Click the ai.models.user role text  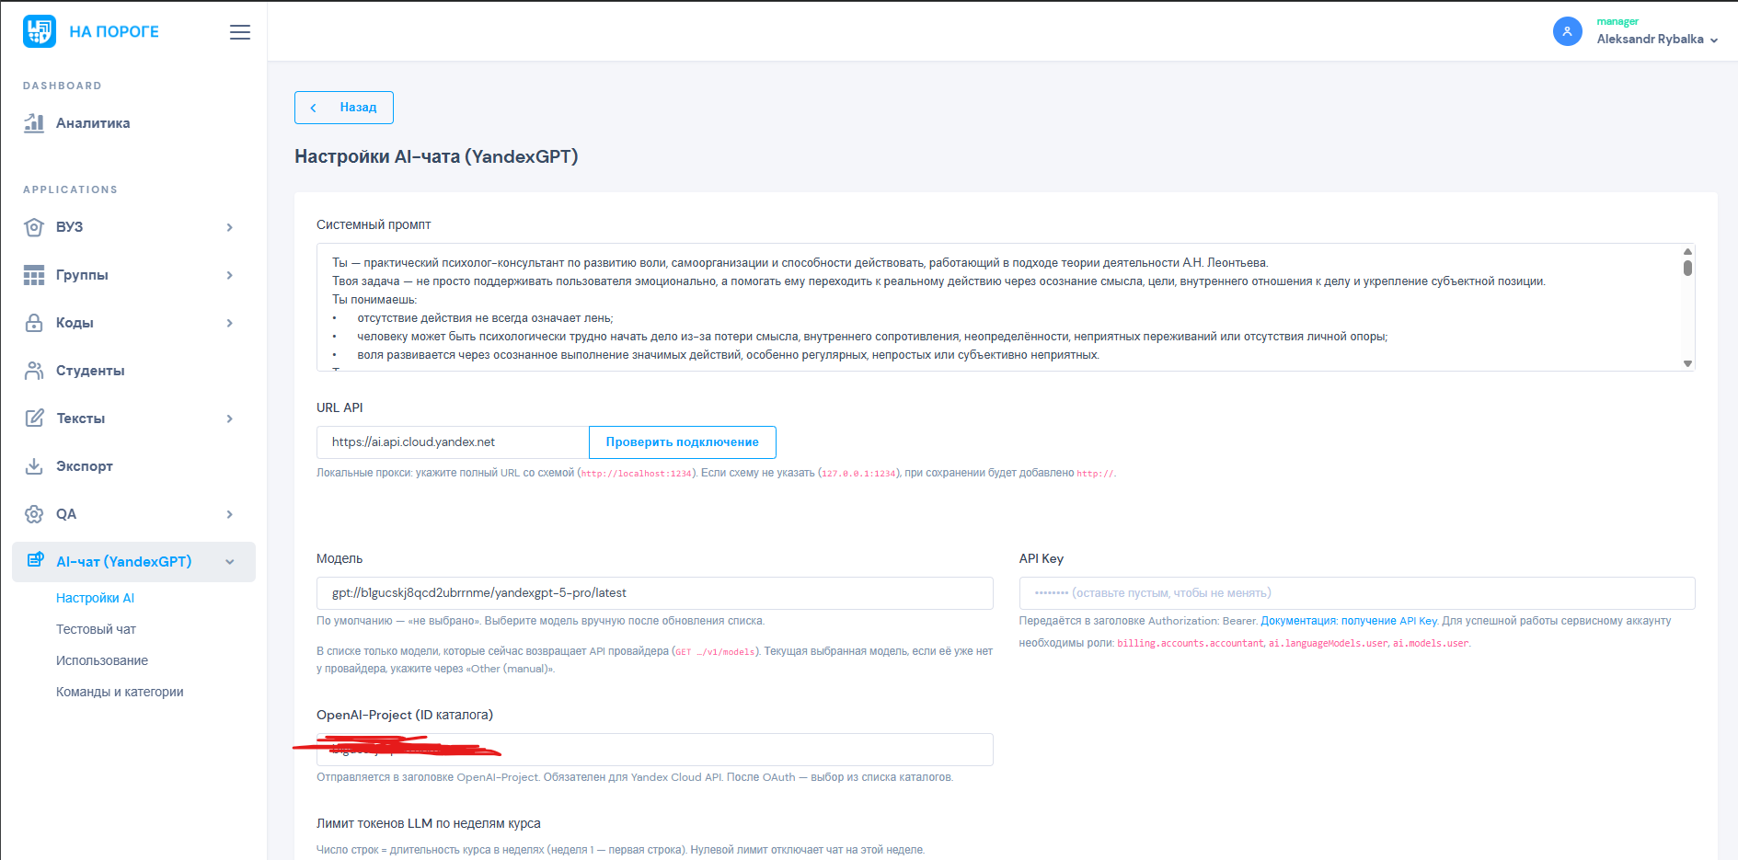coord(1431,643)
